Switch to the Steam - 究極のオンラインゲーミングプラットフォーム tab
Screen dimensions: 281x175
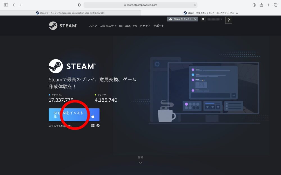[211, 13]
